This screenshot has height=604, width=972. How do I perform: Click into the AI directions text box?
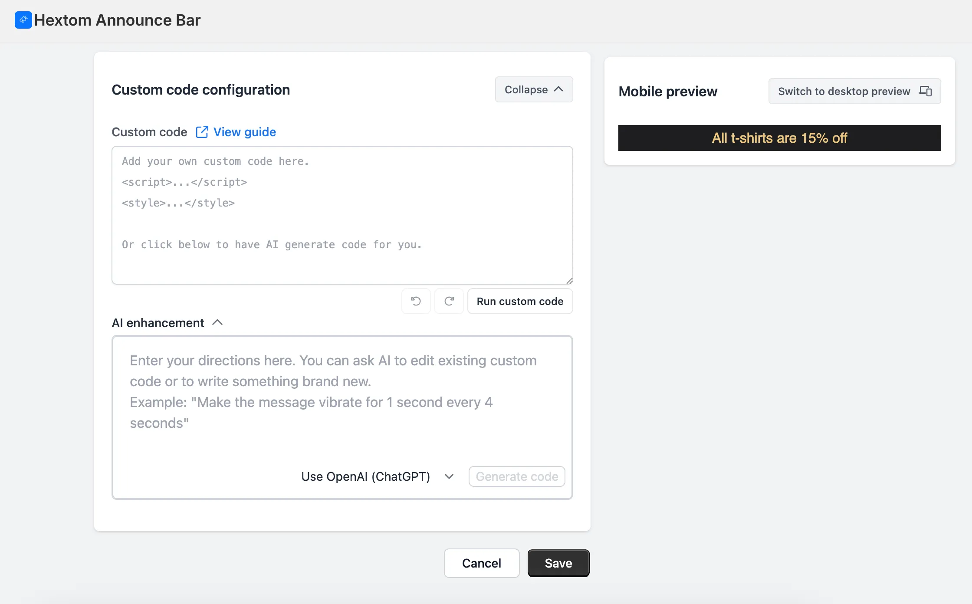click(x=342, y=399)
